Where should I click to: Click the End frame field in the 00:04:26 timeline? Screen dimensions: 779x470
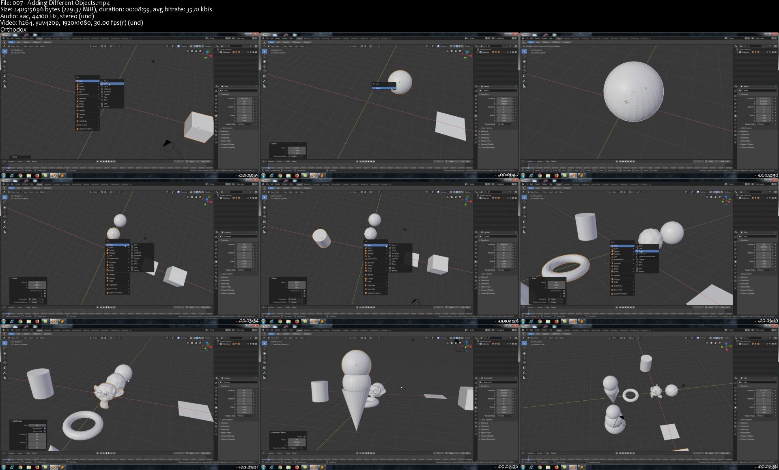[465, 307]
